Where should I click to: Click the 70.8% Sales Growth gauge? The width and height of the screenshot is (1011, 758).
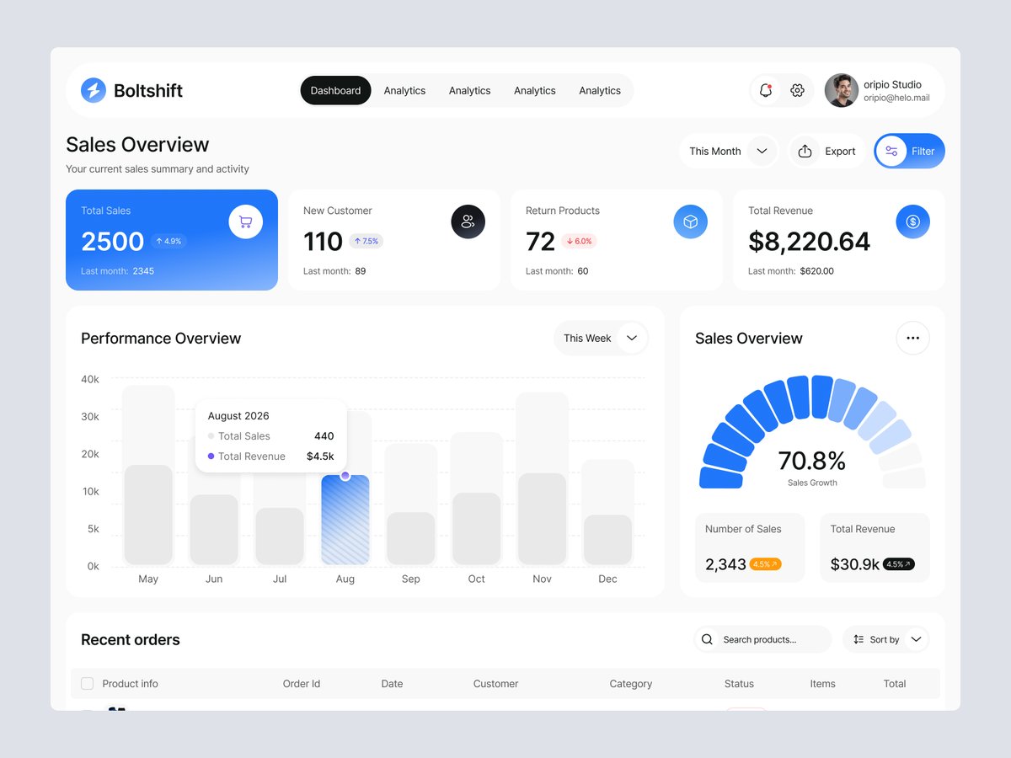(x=812, y=432)
